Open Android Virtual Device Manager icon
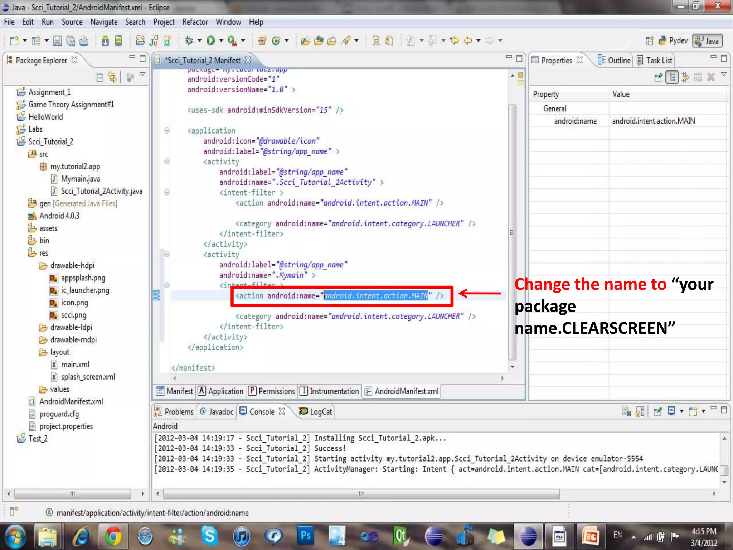 coord(118,41)
